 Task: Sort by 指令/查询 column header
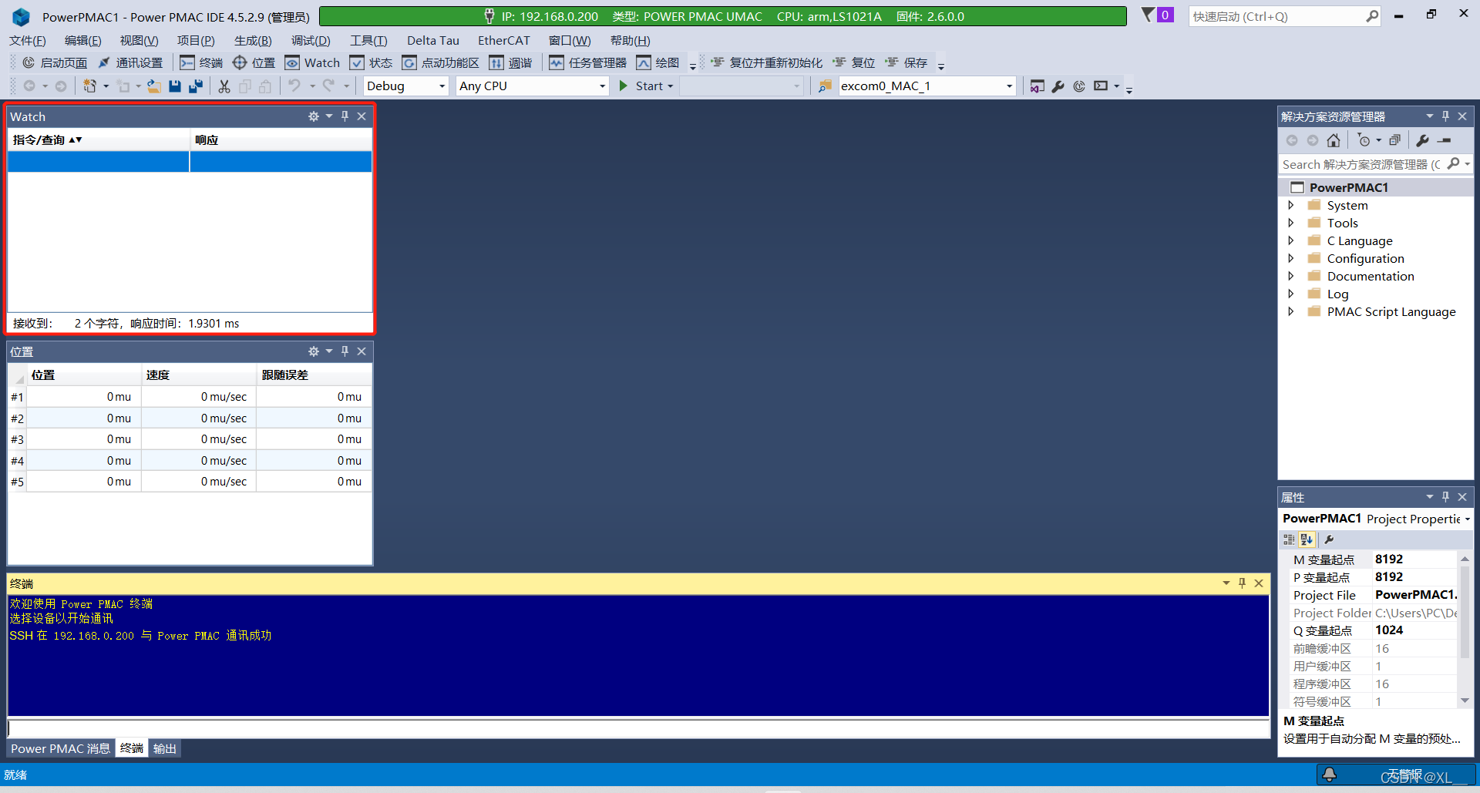point(98,140)
